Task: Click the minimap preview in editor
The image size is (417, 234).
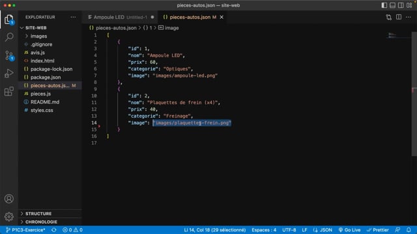Action: [x=392, y=35]
